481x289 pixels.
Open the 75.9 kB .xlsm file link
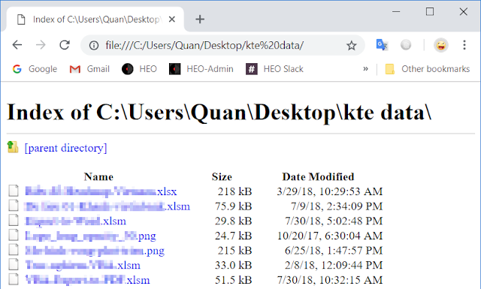click(107, 206)
